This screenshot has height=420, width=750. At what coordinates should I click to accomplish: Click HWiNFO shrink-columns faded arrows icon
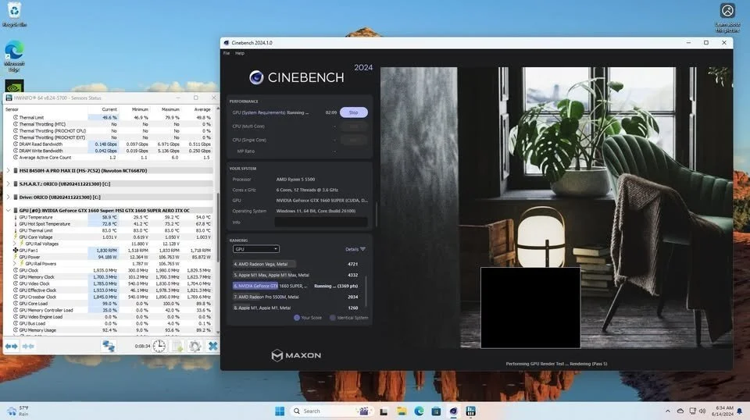pos(28,346)
